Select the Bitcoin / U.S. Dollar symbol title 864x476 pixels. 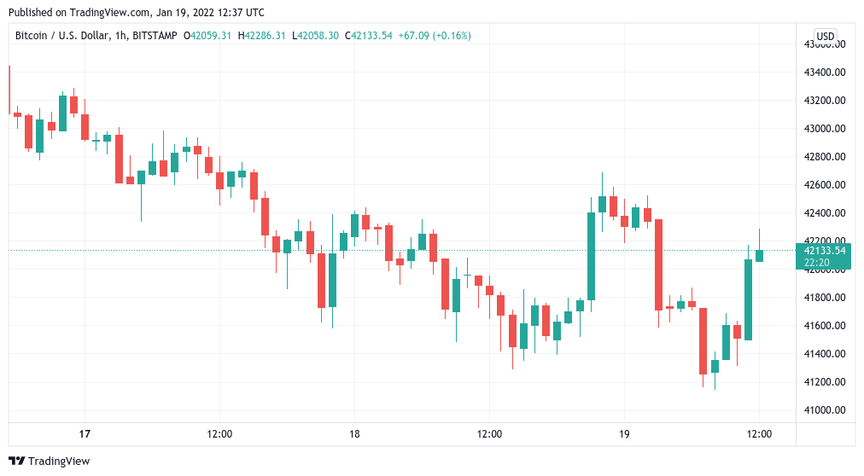click(61, 36)
